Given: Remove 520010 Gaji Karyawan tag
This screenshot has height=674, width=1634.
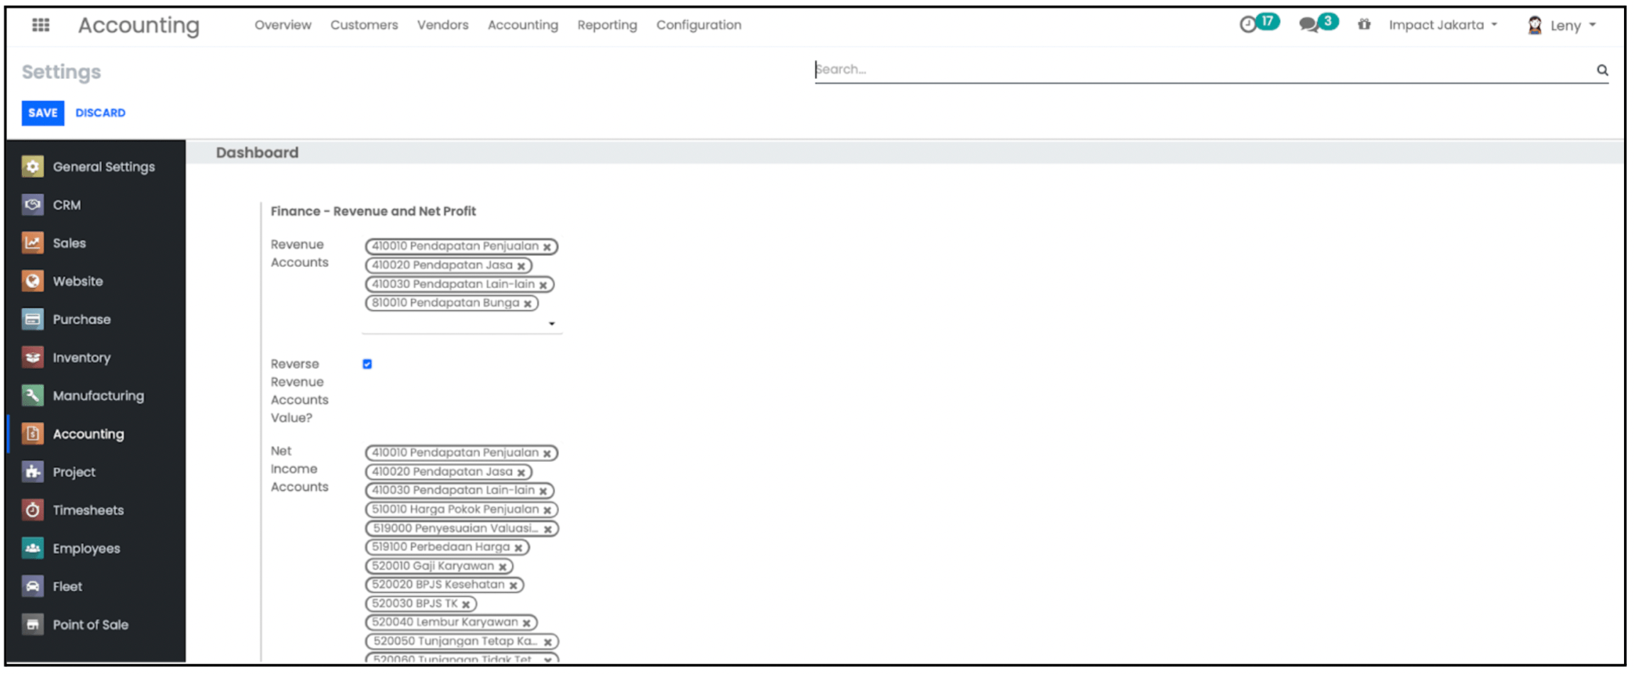Looking at the screenshot, I should tap(503, 567).
